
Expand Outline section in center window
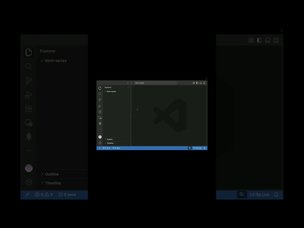coord(109,139)
